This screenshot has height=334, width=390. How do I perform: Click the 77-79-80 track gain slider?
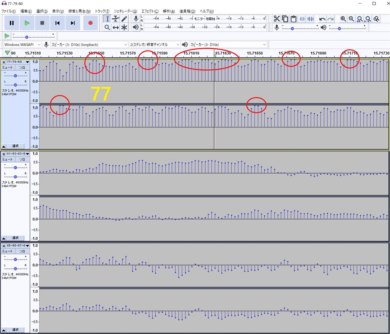(x=15, y=75)
